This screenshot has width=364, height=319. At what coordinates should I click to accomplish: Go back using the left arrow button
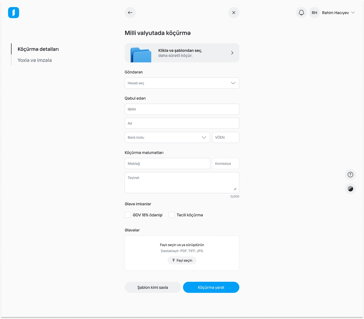click(x=130, y=13)
